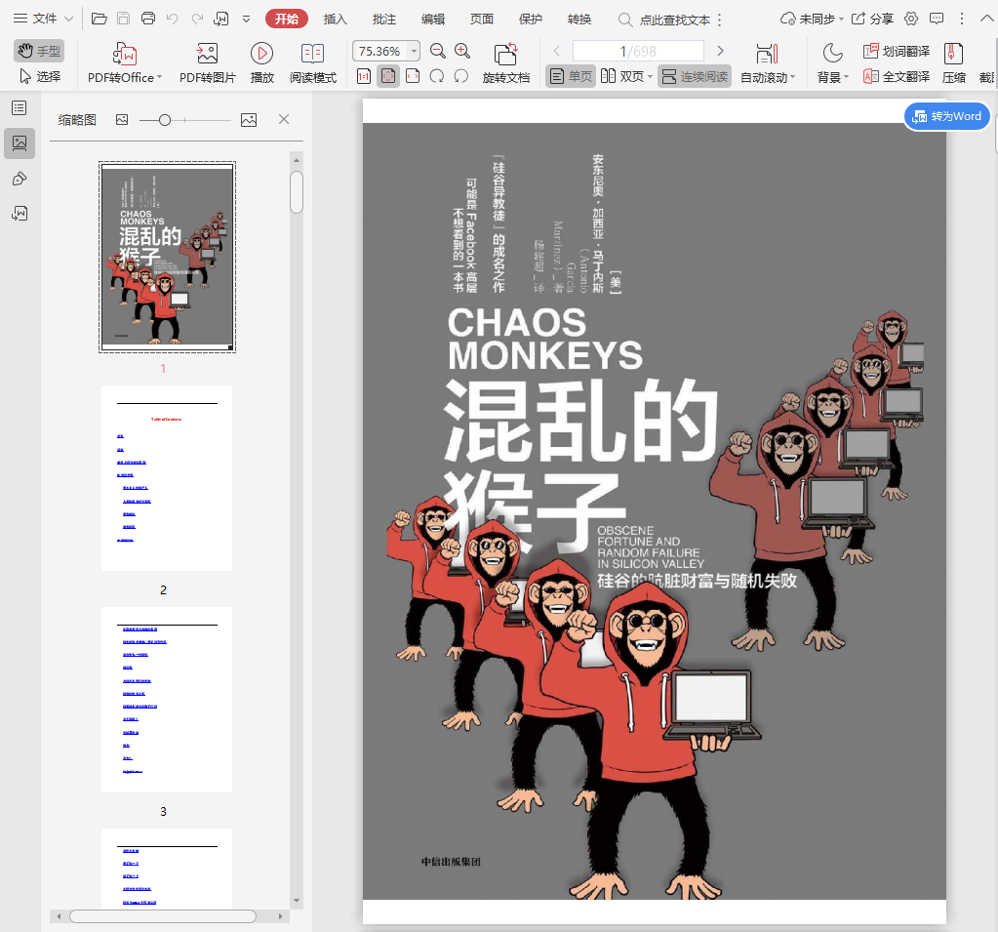Select the page 1 cover thumbnail
The width and height of the screenshot is (998, 932).
point(168,258)
